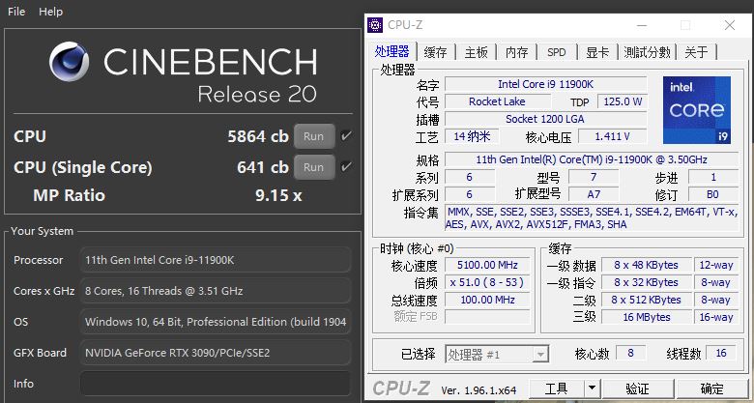Screen dimensions: 754x403
Task: Click the 验证 button in CPU-Z
Action: [x=638, y=389]
